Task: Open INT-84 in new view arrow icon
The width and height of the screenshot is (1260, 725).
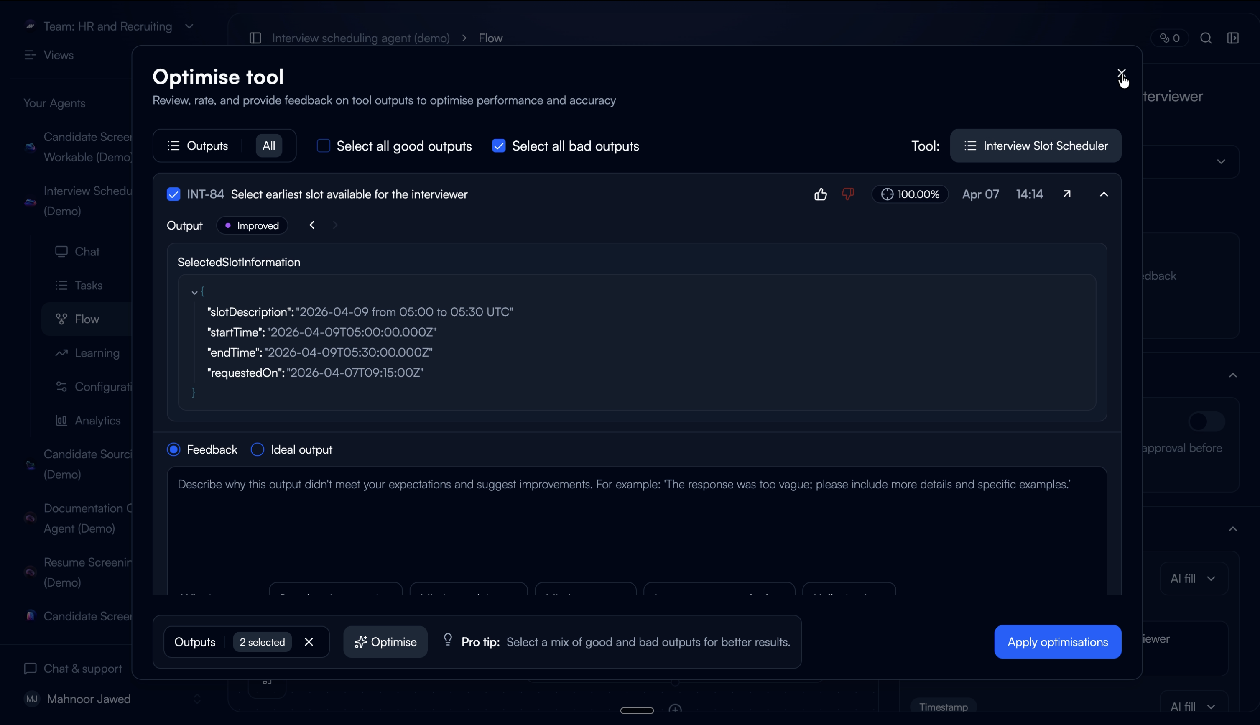Action: click(x=1066, y=194)
